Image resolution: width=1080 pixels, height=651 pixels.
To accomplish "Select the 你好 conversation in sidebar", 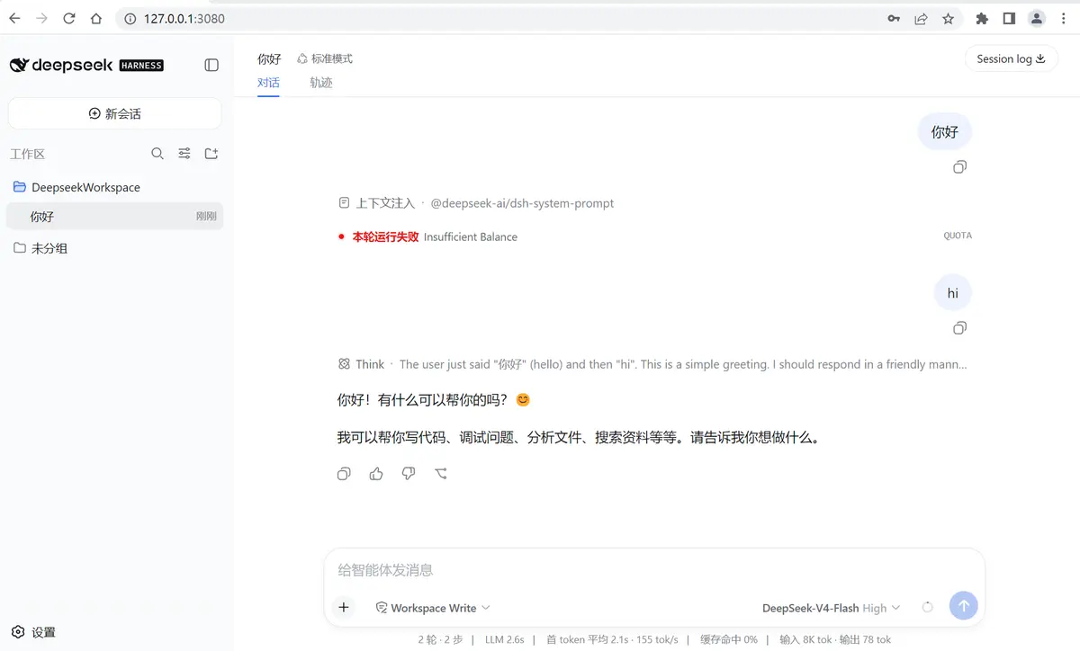I will click(114, 216).
